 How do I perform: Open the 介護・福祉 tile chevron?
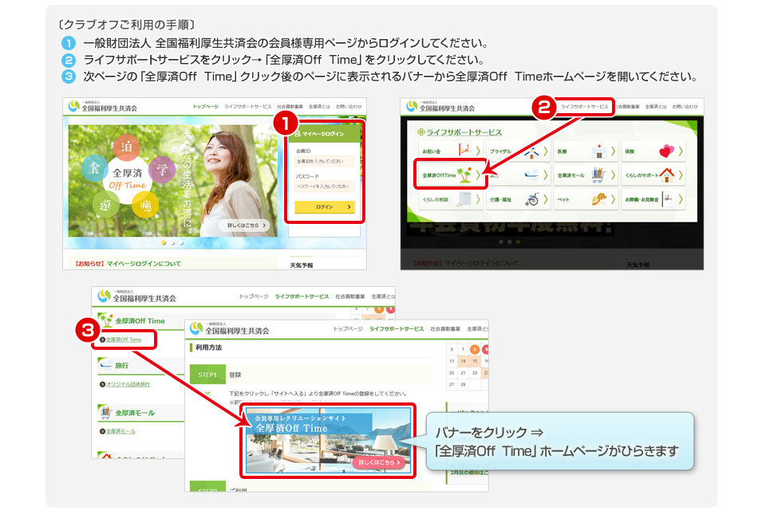point(545,199)
